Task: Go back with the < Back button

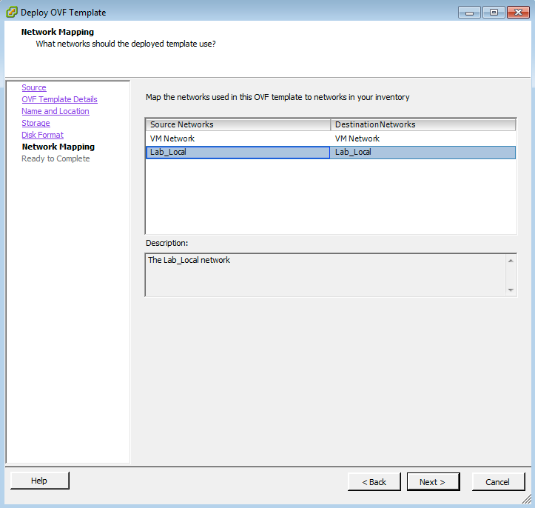Action: pyautogui.click(x=374, y=482)
